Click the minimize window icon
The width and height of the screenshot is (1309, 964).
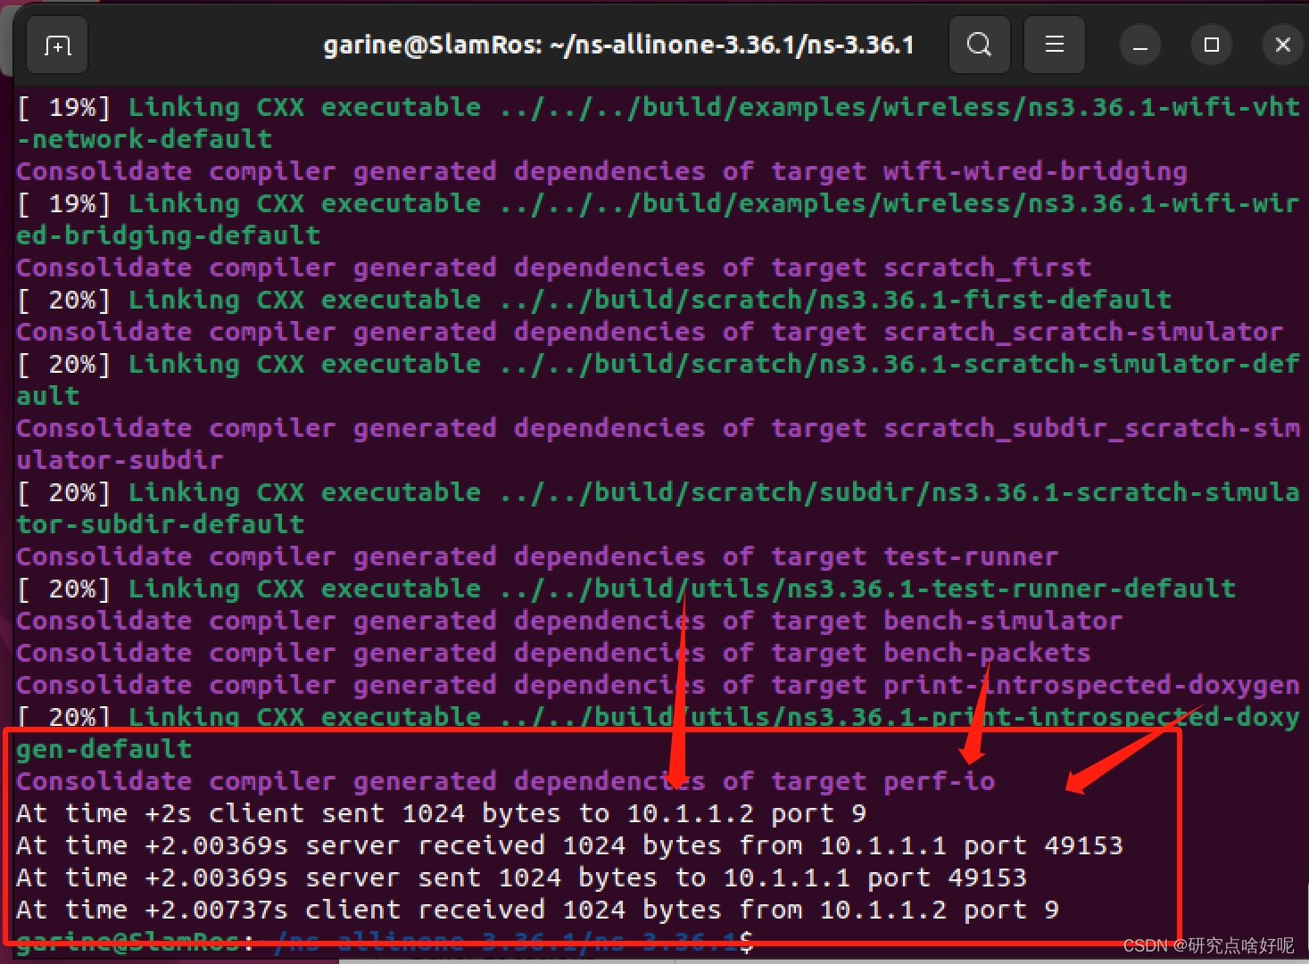point(1140,45)
